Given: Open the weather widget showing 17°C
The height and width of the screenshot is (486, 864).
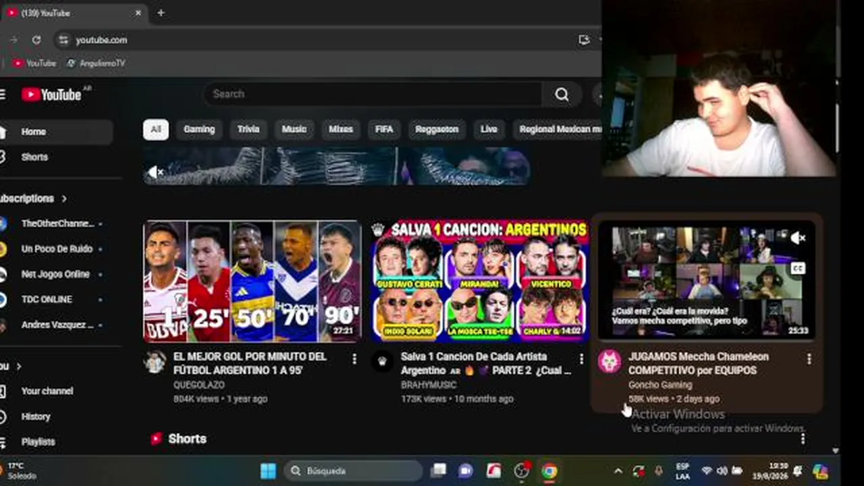Looking at the screenshot, I should (19, 470).
